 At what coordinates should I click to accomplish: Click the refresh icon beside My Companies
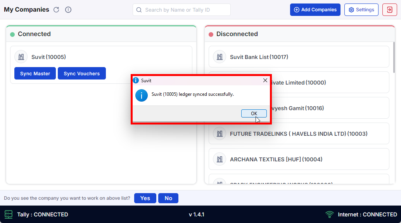click(x=56, y=10)
